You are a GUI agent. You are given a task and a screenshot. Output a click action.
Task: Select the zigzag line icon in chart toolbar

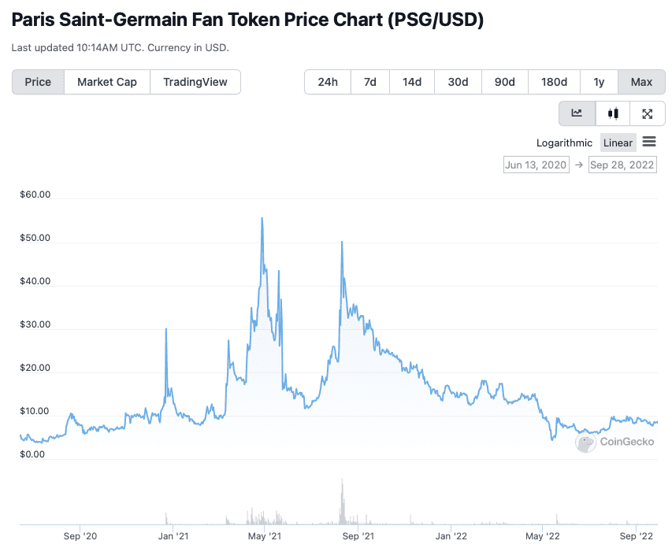[577, 113]
